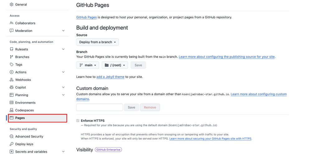Click the Tags label icon

(x=12, y=65)
